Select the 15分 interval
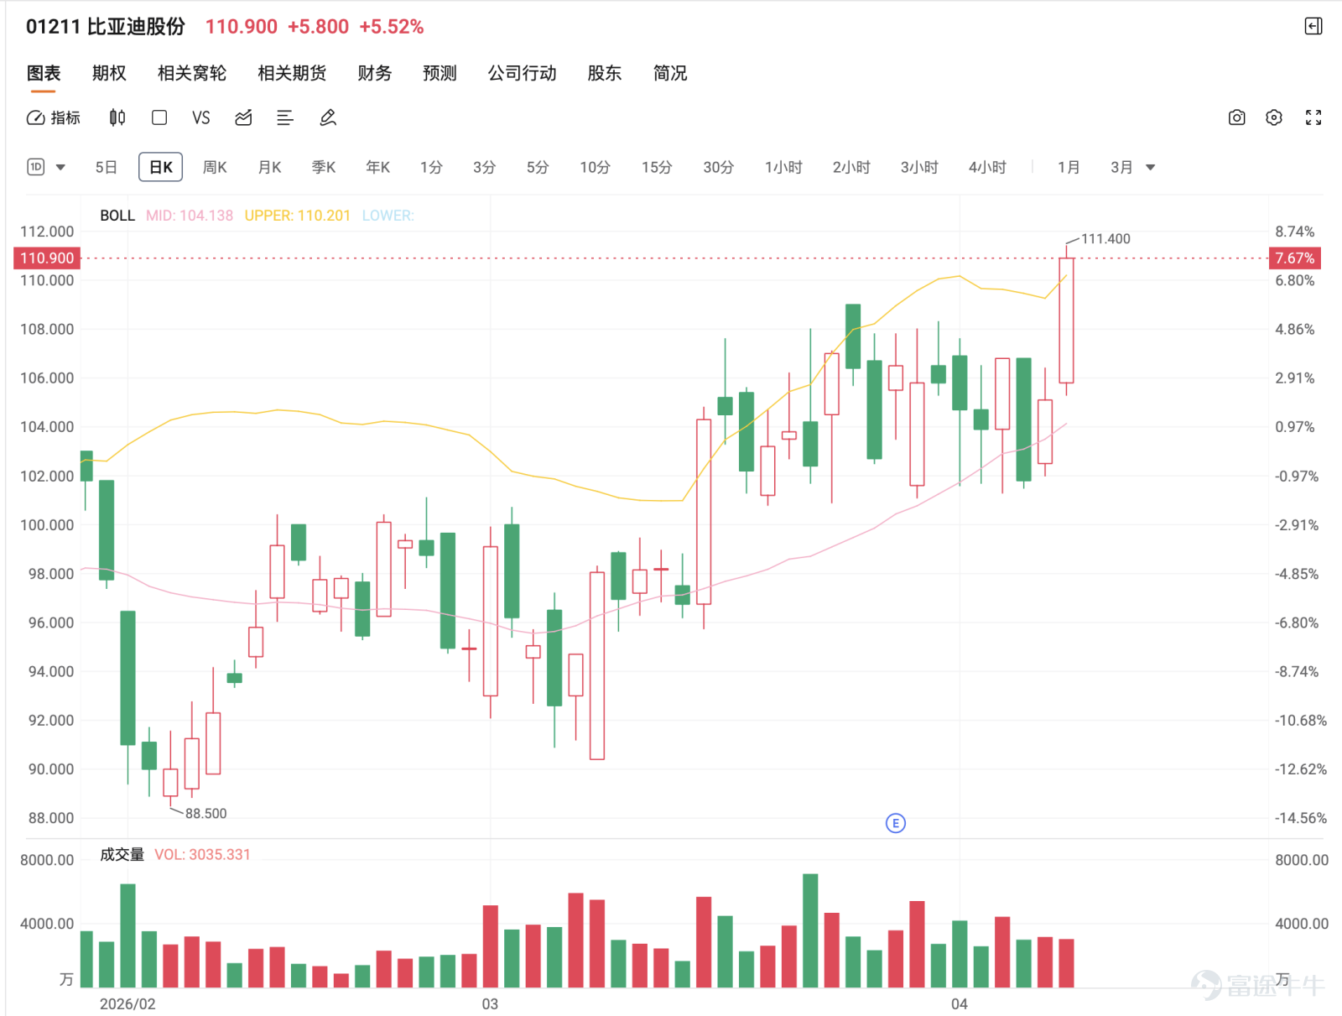Screen dimensions: 1342x1016 [x=657, y=167]
